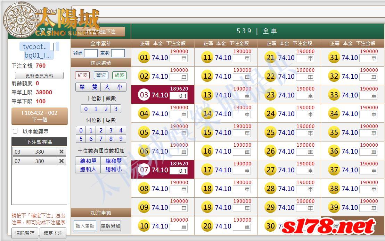Deselect highlighted number ball 07
The width and height of the screenshot is (385, 241).
(x=144, y=170)
